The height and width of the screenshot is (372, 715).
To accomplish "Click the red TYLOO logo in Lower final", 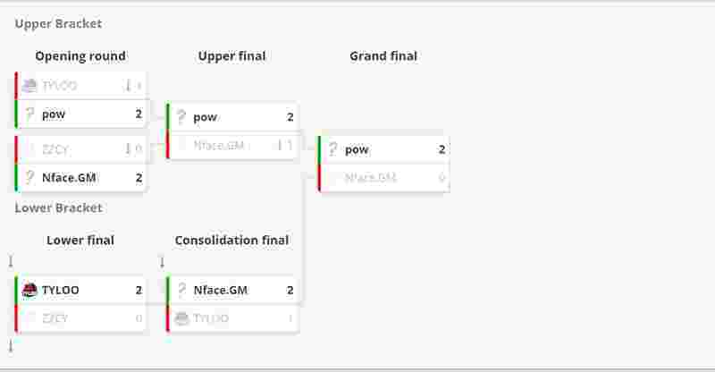I will (29, 290).
